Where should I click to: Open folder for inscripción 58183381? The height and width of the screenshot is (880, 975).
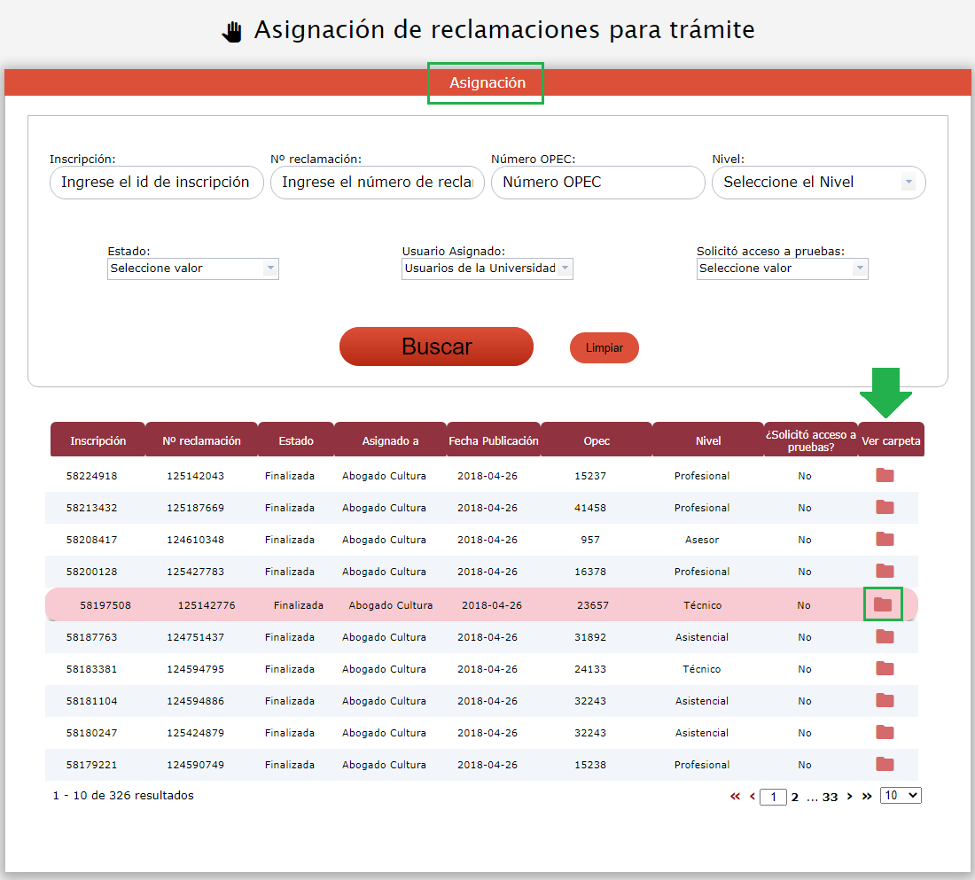pos(885,669)
